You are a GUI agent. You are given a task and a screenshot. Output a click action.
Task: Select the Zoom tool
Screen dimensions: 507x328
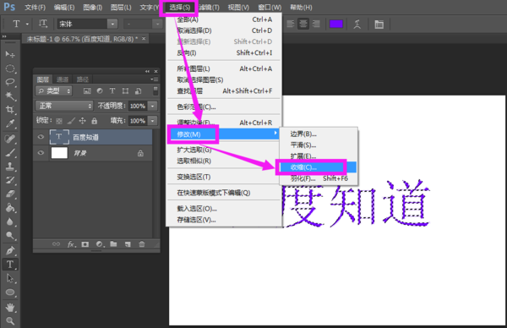coord(10,321)
